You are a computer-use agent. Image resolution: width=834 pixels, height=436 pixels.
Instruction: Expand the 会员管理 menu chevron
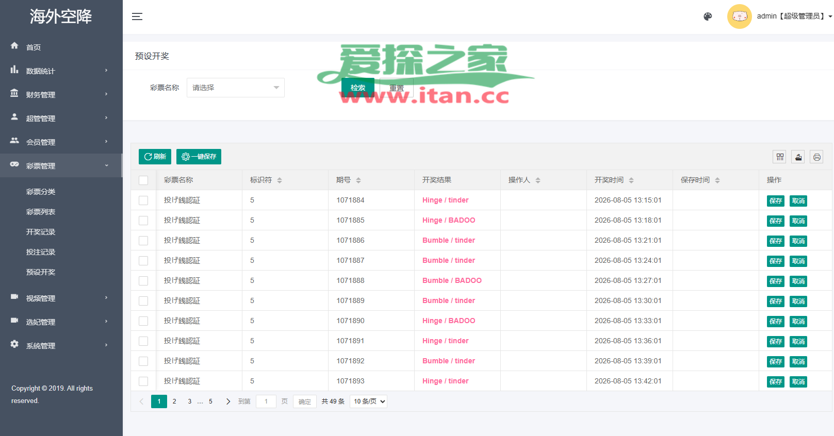point(106,141)
